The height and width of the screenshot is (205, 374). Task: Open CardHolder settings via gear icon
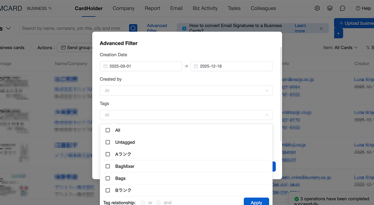(x=317, y=8)
